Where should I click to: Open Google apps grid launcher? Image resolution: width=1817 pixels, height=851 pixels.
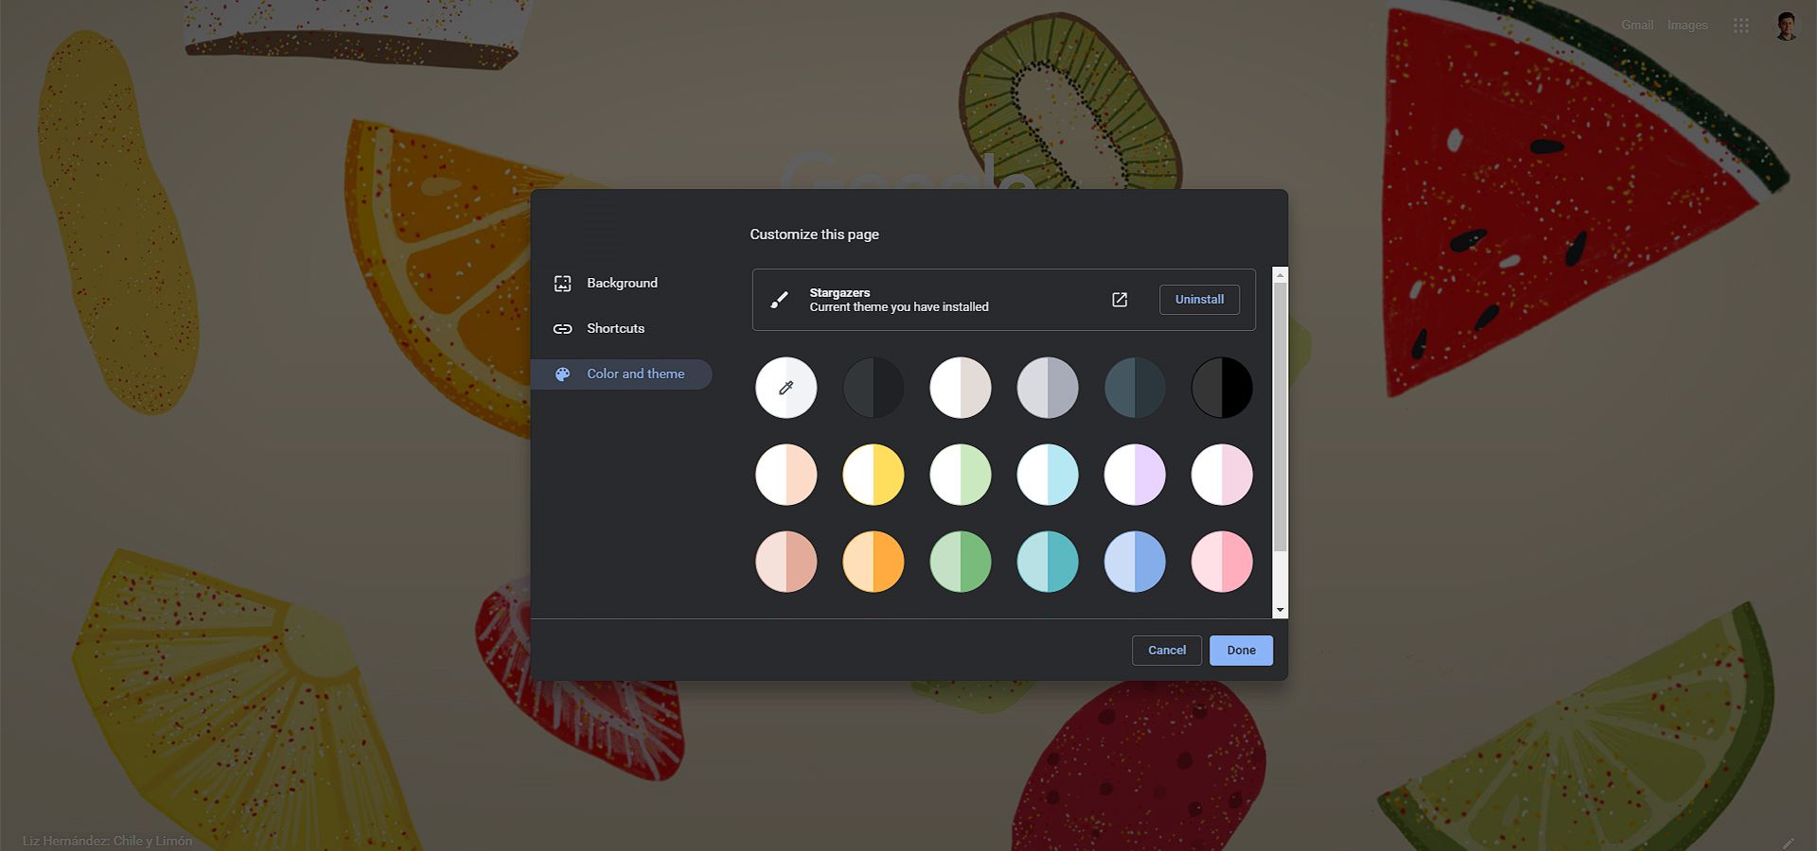(x=1740, y=26)
